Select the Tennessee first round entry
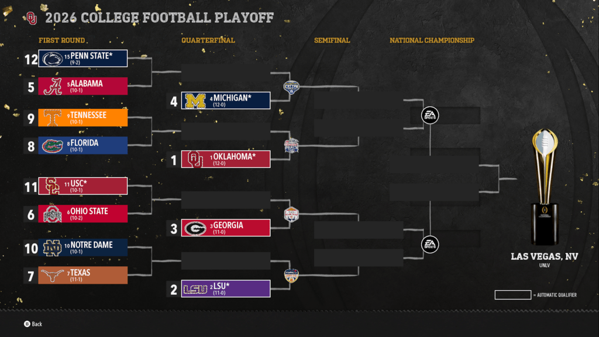 click(83, 118)
